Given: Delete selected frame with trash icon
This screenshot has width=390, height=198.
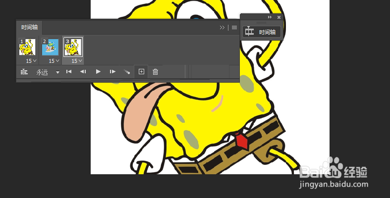Looking at the screenshot, I should point(155,72).
